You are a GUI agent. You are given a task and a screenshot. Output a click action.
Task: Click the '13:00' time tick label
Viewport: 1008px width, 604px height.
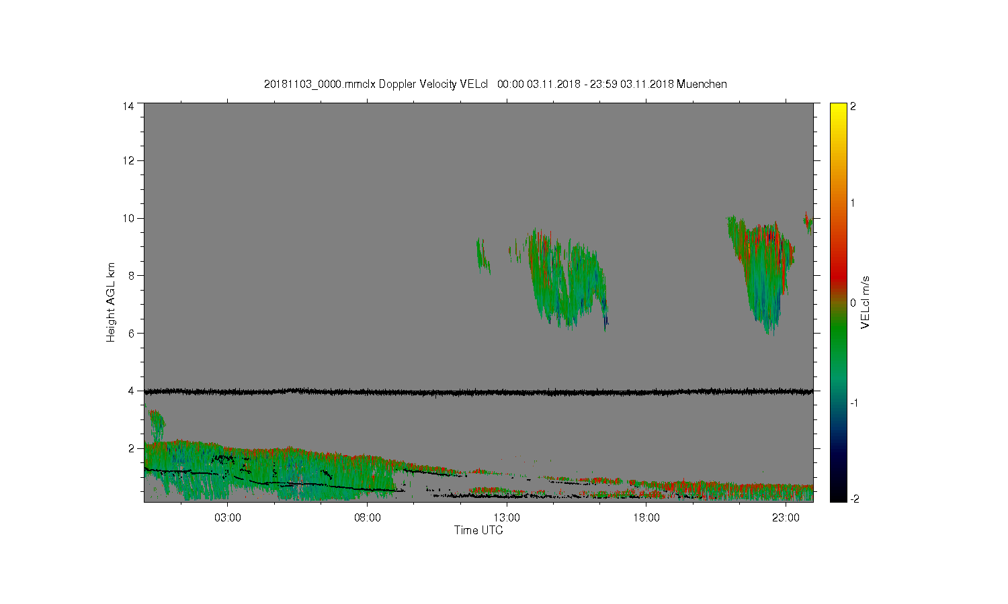pyautogui.click(x=507, y=518)
